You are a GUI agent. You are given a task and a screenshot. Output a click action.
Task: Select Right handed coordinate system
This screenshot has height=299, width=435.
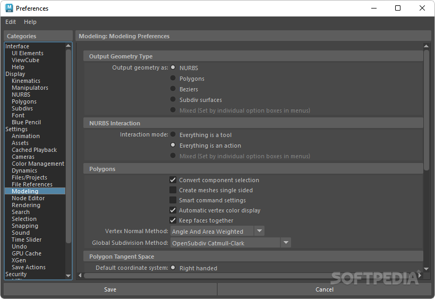pyautogui.click(x=173, y=268)
